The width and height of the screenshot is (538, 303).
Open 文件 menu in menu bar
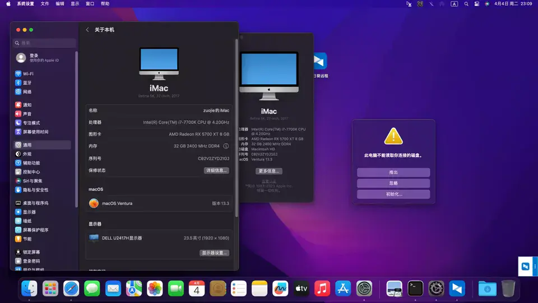point(45,4)
